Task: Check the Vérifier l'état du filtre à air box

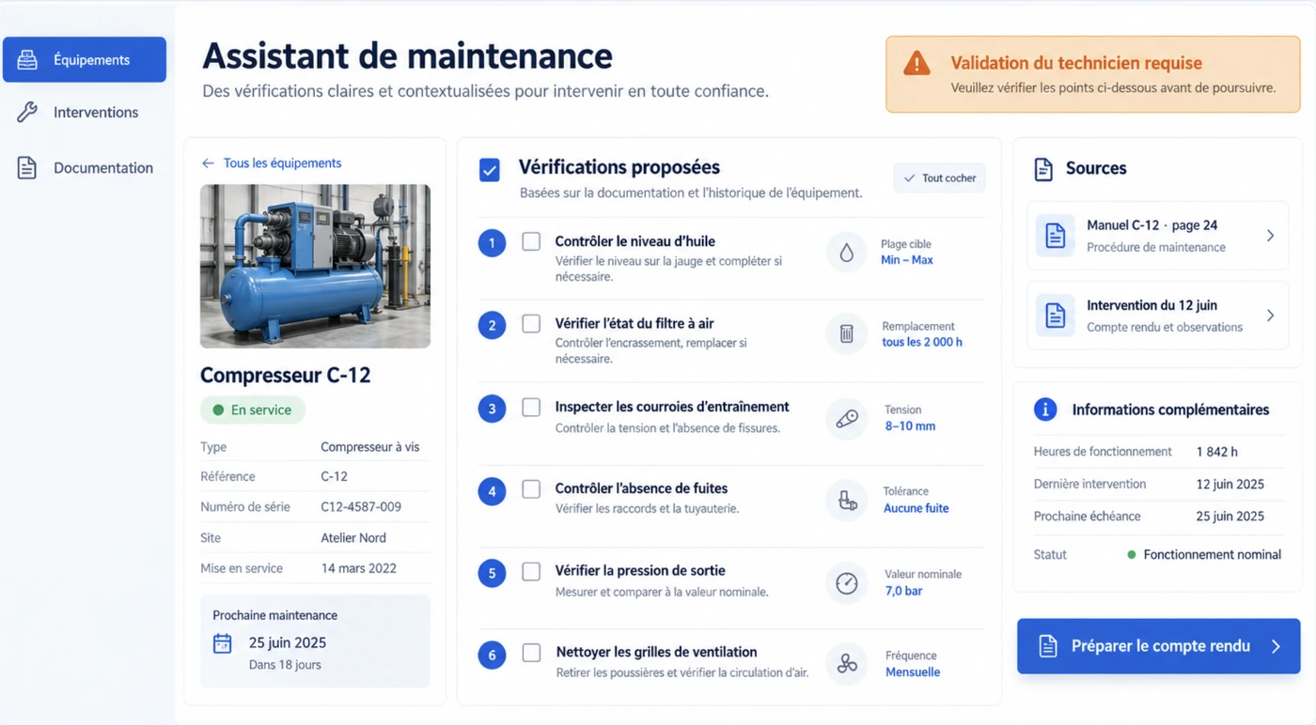Action: pyautogui.click(x=531, y=324)
